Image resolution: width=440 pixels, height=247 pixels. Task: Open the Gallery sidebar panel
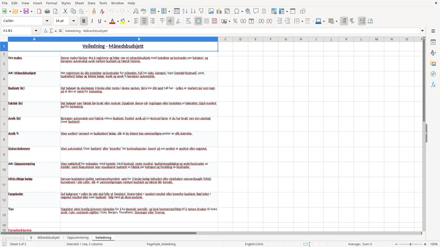pyautogui.click(x=433, y=63)
